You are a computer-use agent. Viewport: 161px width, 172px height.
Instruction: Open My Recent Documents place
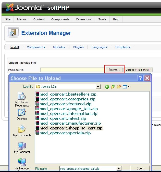pyautogui.click(x=22, y=99)
